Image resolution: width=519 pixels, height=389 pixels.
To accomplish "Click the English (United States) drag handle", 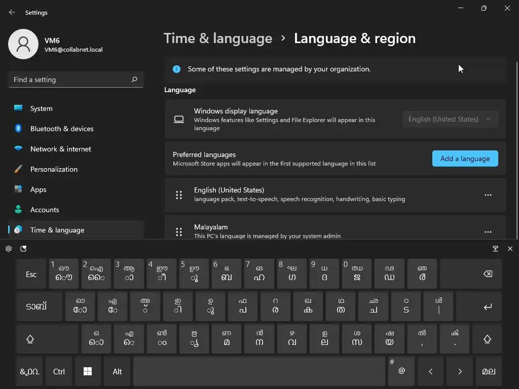I will click(179, 195).
